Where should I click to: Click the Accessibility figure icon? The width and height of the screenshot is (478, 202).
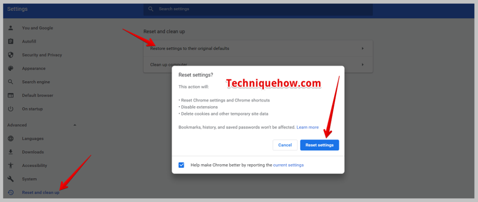click(11, 166)
